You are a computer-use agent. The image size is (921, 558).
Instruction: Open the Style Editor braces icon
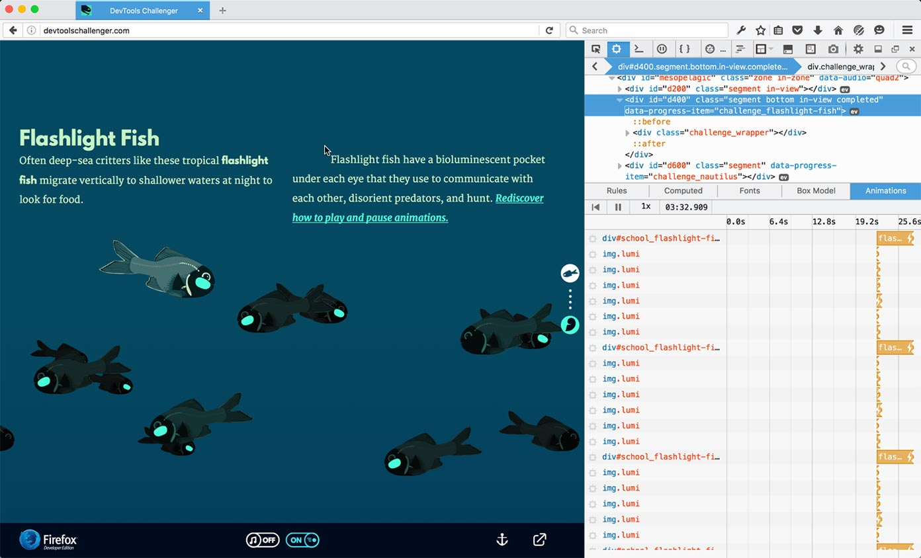click(x=685, y=48)
